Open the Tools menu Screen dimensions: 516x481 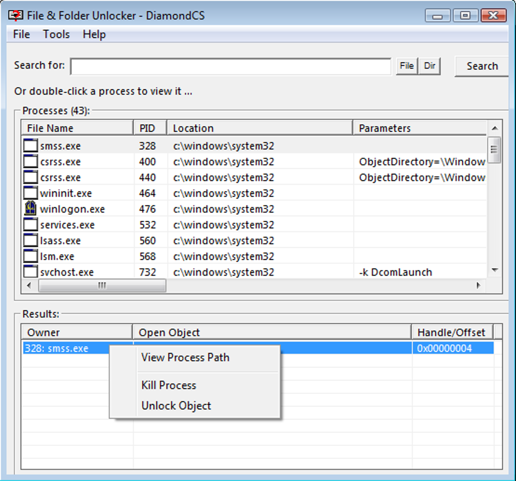[x=56, y=34]
